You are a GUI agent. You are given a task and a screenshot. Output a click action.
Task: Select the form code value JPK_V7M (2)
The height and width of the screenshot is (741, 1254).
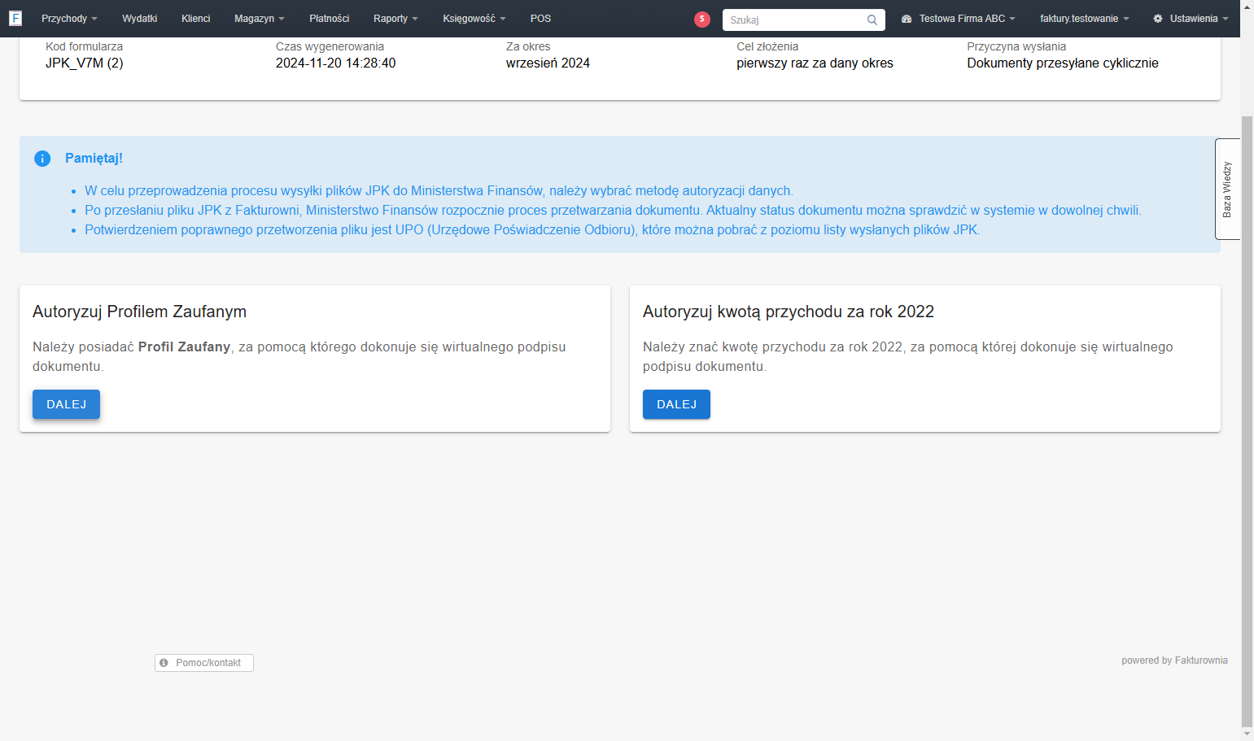click(85, 63)
